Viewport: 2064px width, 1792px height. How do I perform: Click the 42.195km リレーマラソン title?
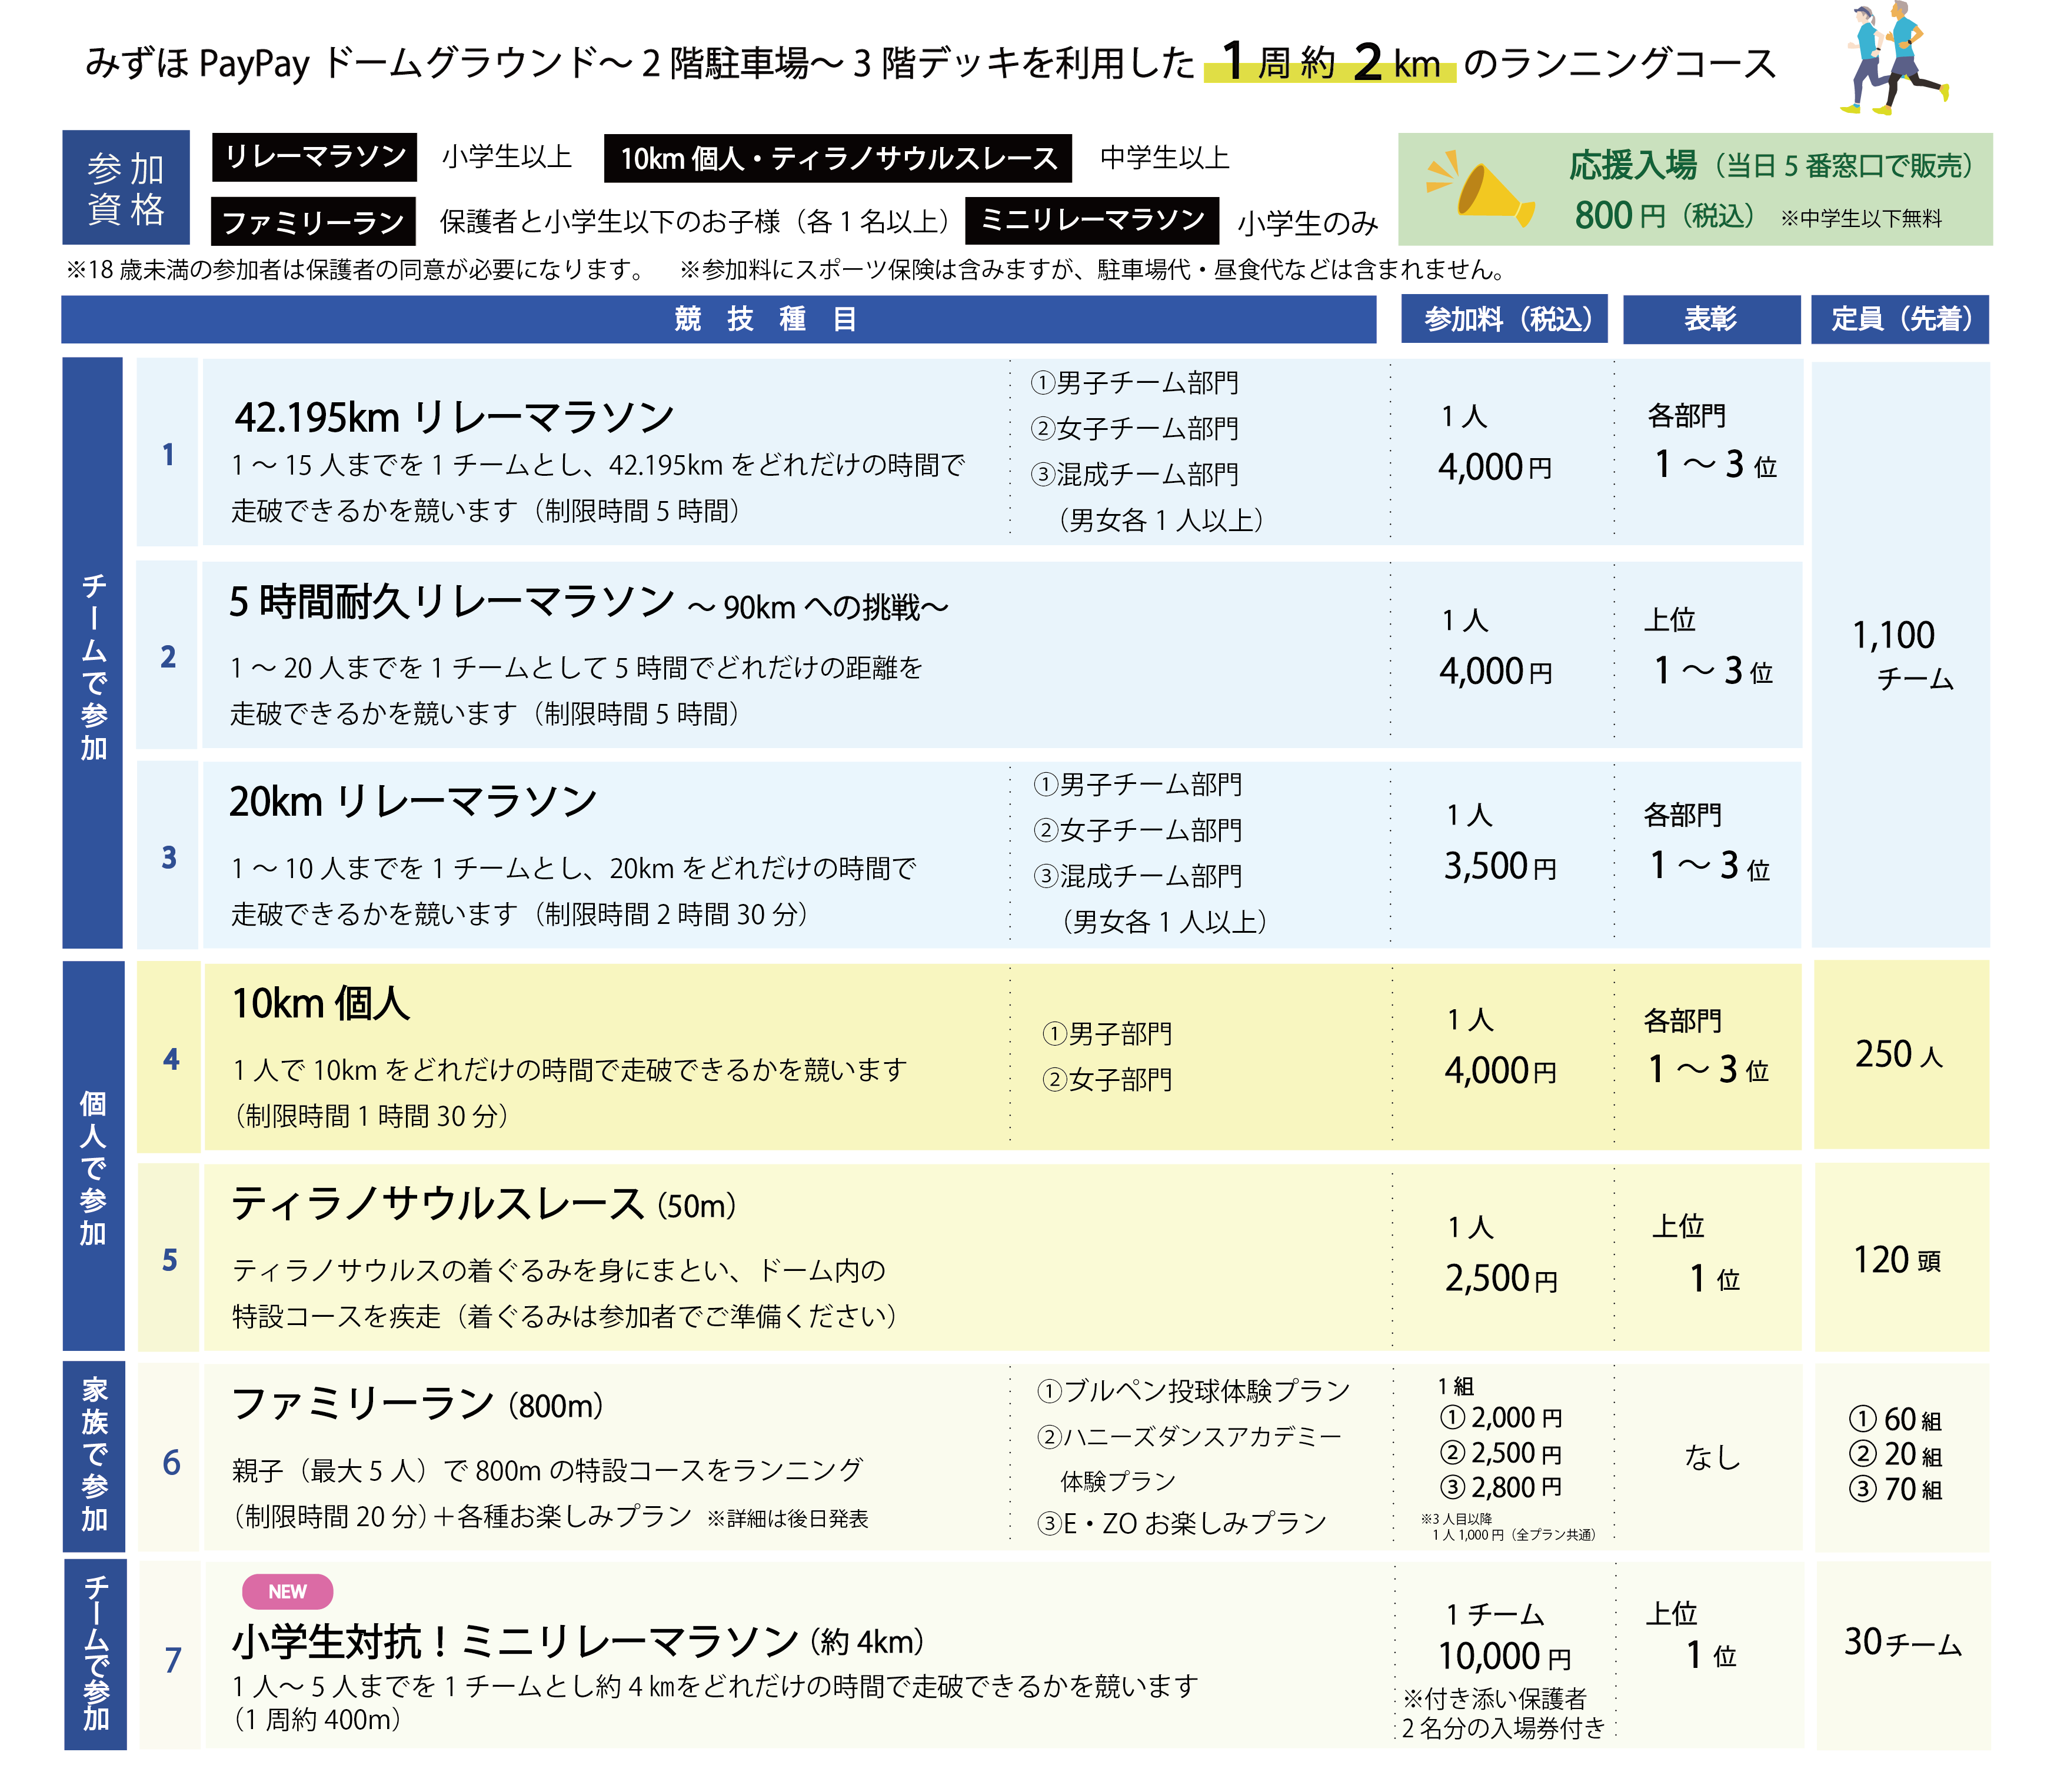pos(454,418)
